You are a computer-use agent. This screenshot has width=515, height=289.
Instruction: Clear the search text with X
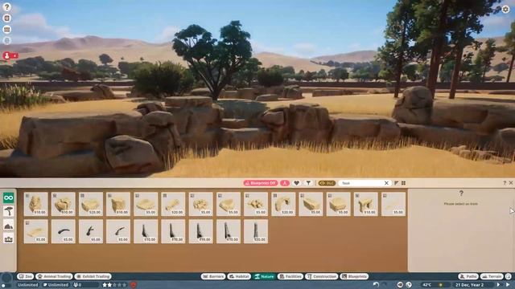[x=386, y=183]
